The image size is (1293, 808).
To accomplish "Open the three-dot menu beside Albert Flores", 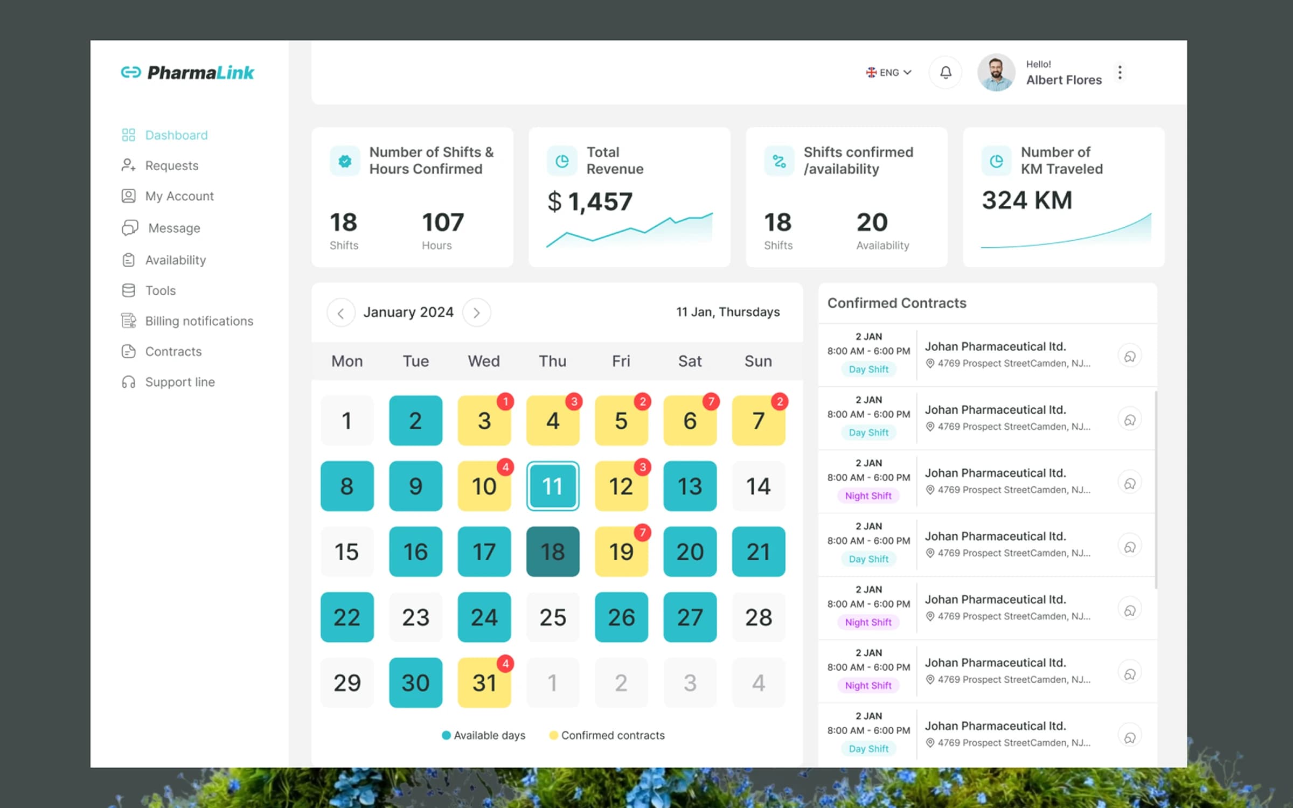I will coord(1120,72).
